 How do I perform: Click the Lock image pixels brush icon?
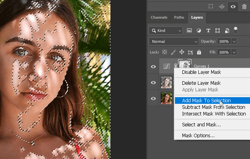click(173, 52)
